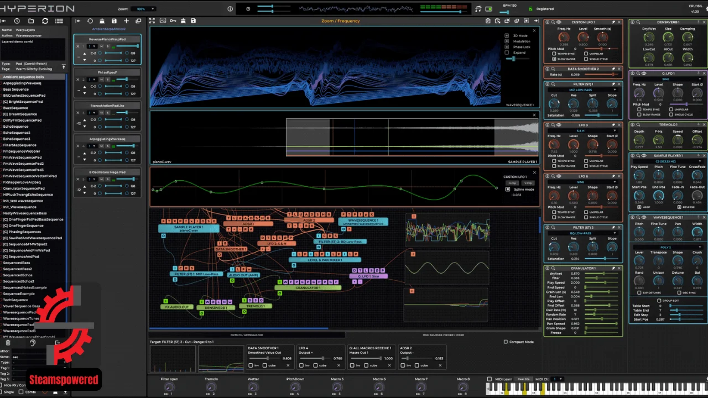Image resolution: width=708 pixels, height=398 pixels.
Task: Enable the Expand checkbox
Action: tap(507, 53)
